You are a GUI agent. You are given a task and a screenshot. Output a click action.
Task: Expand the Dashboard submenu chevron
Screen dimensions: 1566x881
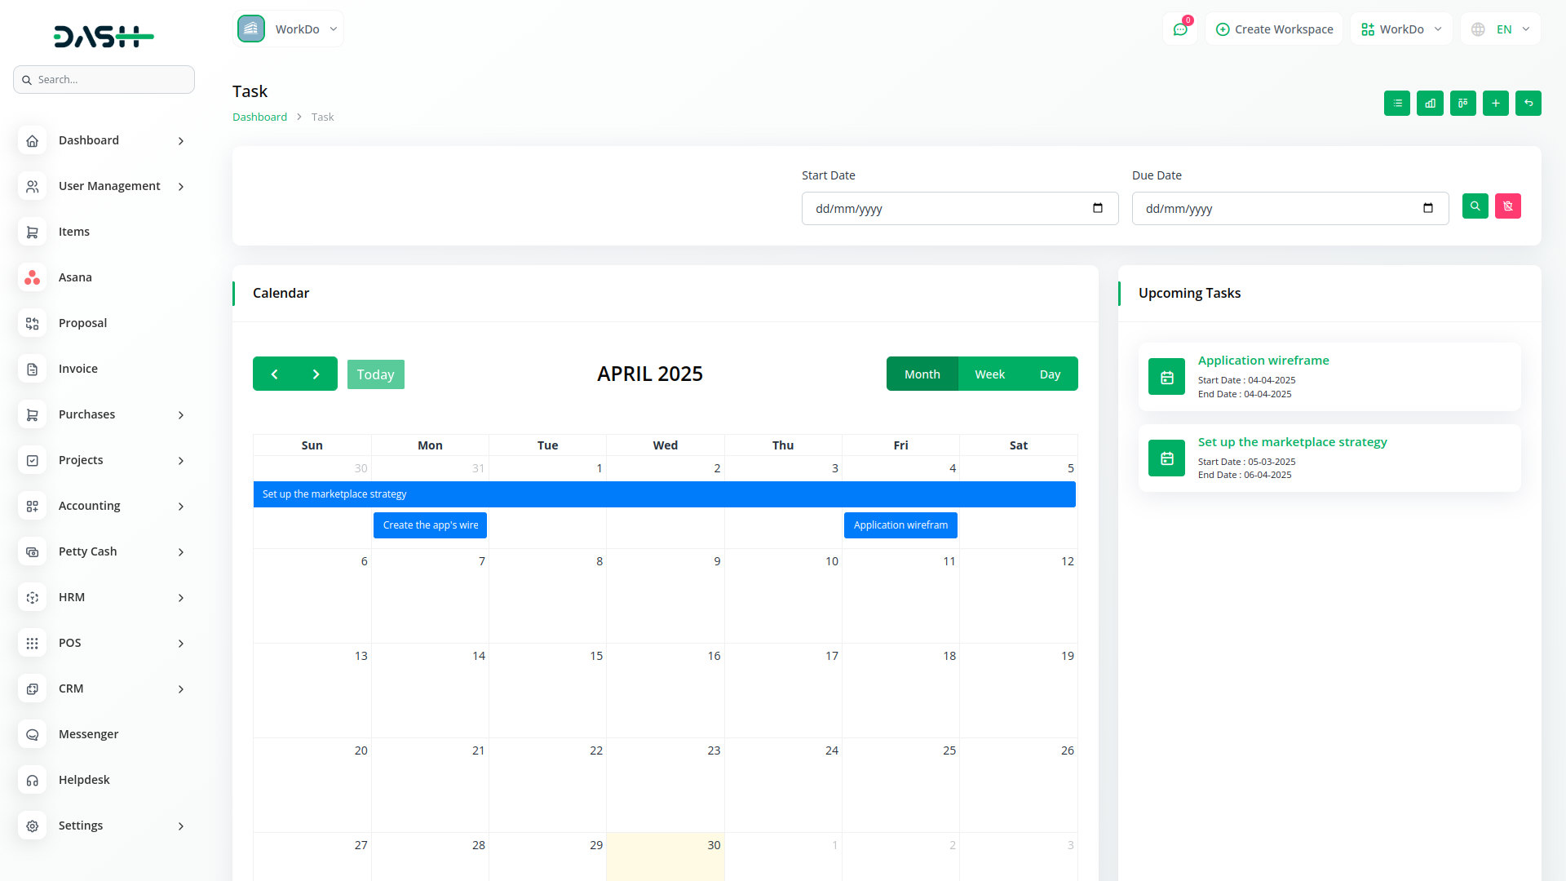tap(181, 141)
